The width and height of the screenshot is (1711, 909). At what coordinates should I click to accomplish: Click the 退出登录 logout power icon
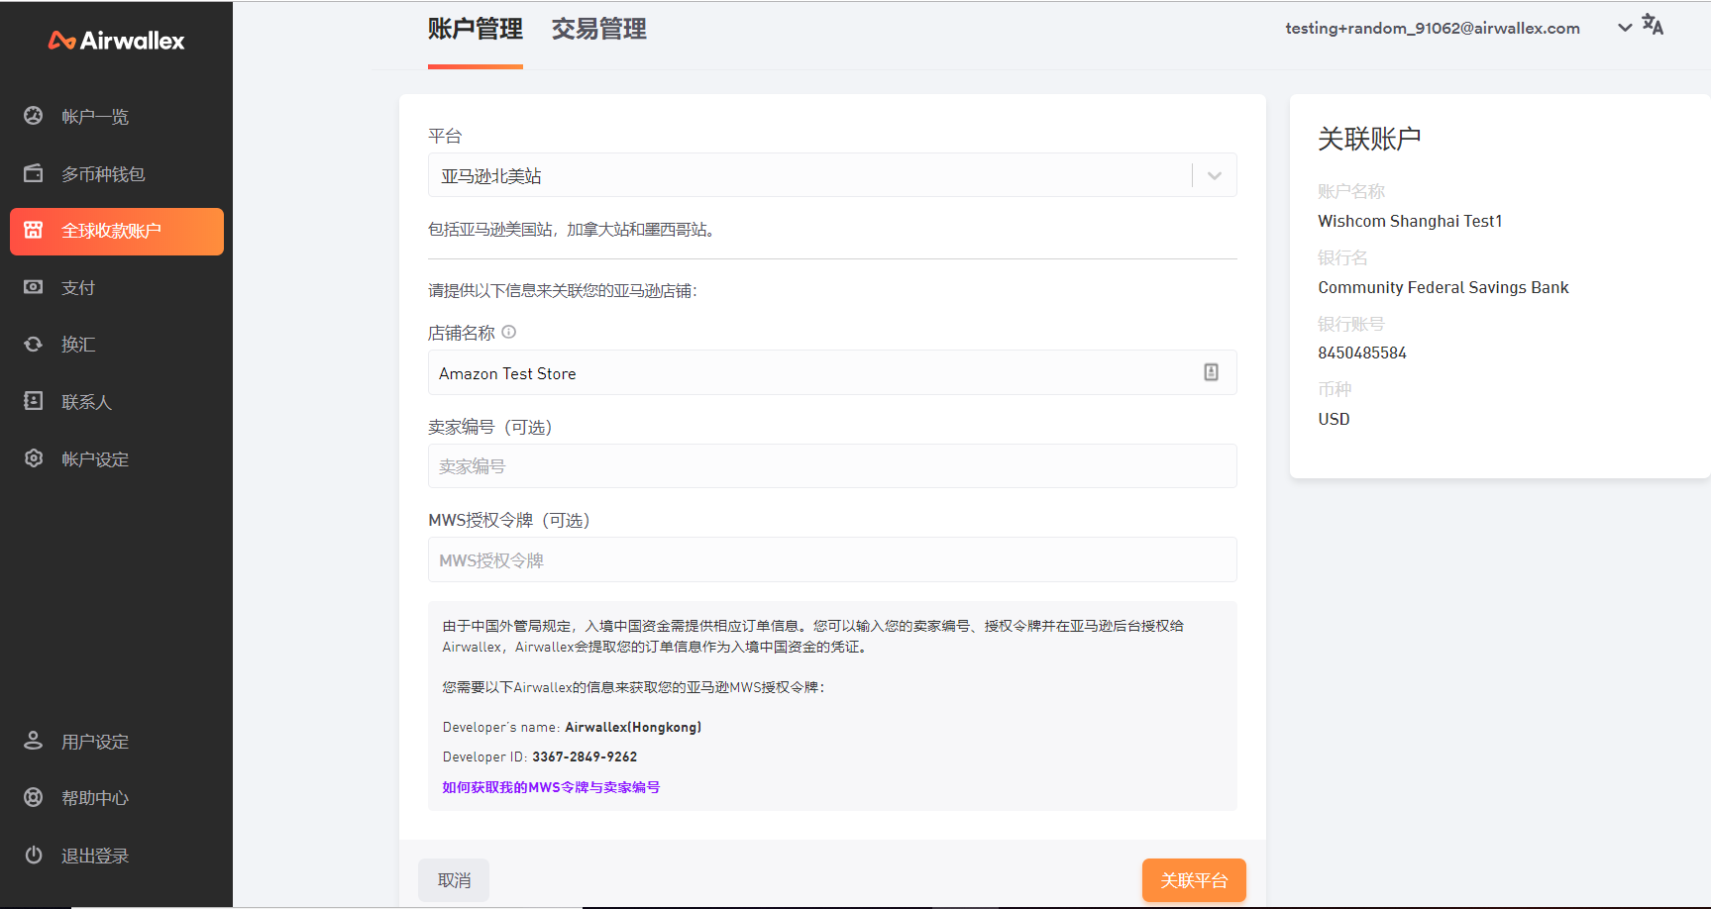(34, 855)
